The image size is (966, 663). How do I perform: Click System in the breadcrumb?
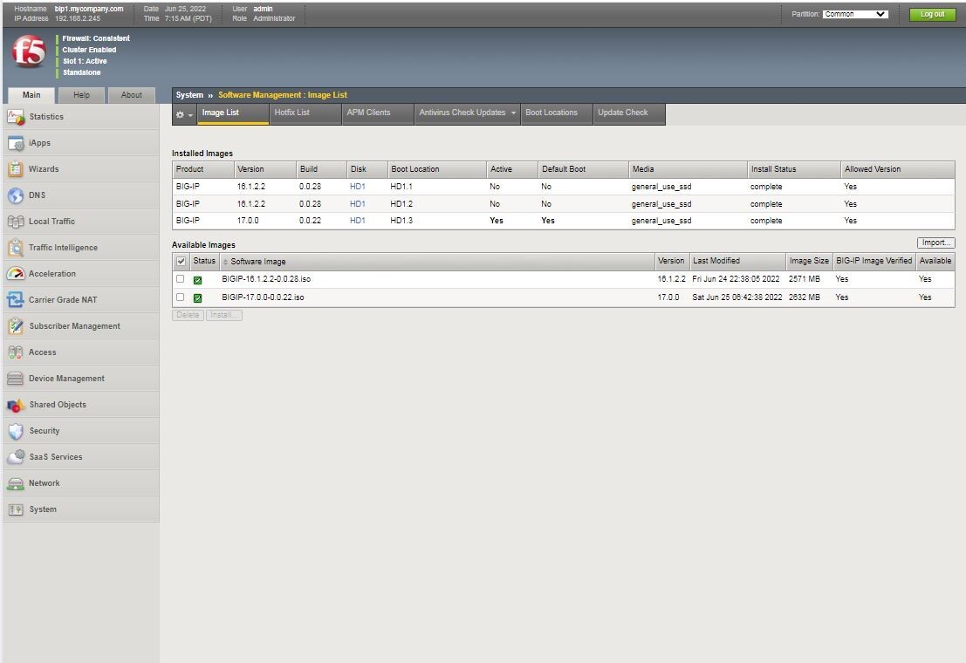pos(189,95)
